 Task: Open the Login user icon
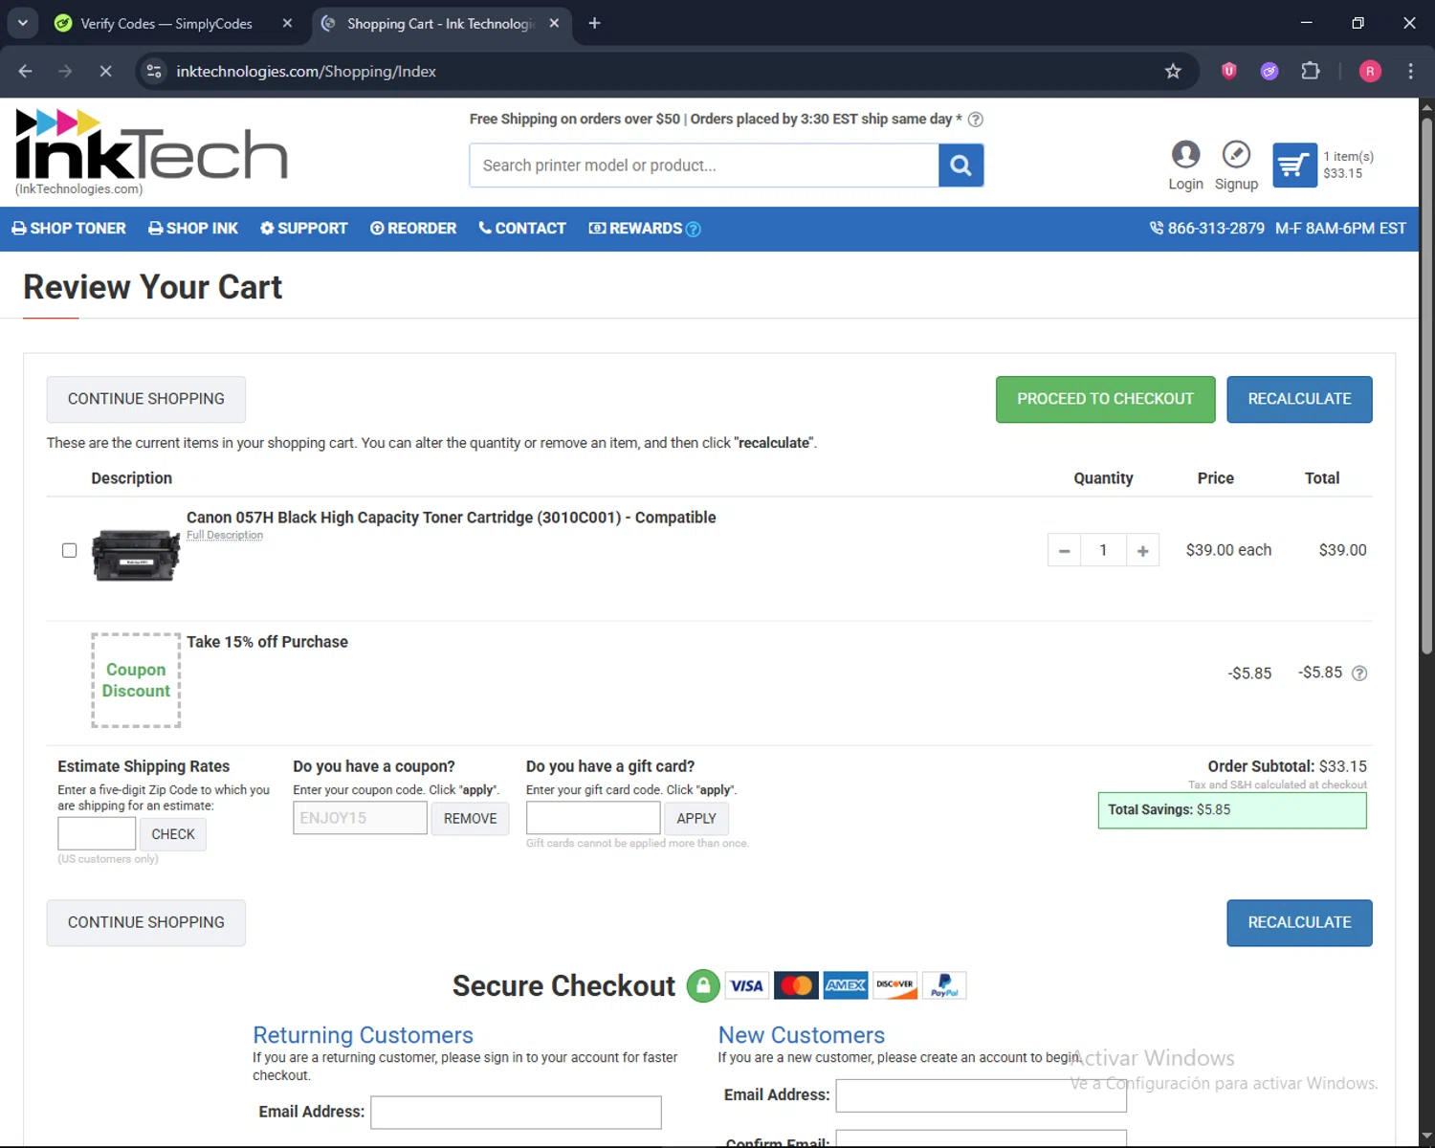tap(1185, 154)
